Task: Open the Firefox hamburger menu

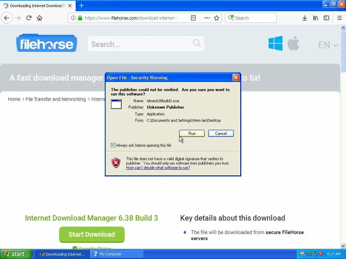Action: coord(340,18)
